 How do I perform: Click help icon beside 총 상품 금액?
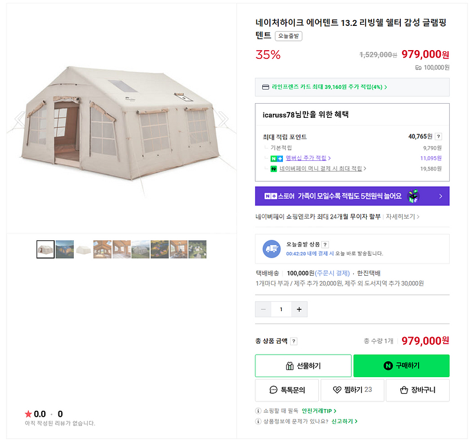pyautogui.click(x=294, y=341)
